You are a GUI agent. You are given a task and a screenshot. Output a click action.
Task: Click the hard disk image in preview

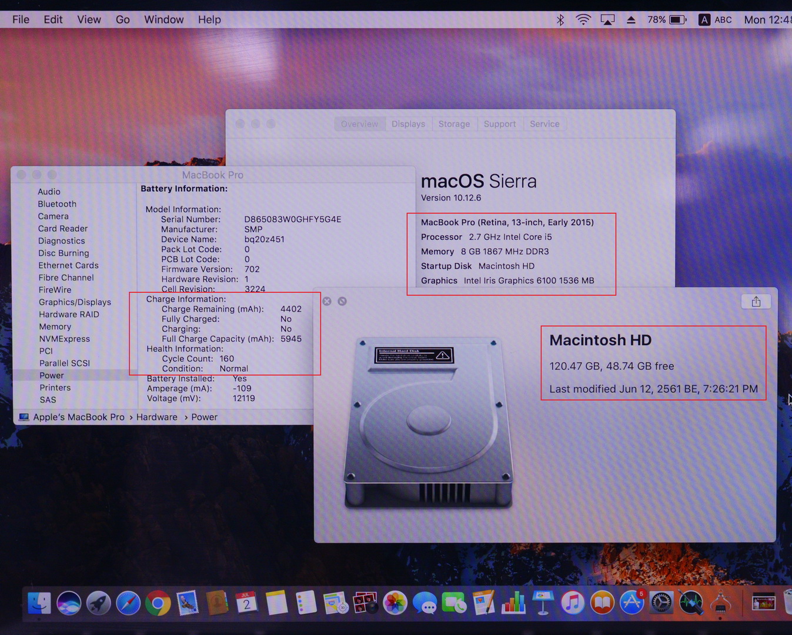[x=427, y=424]
